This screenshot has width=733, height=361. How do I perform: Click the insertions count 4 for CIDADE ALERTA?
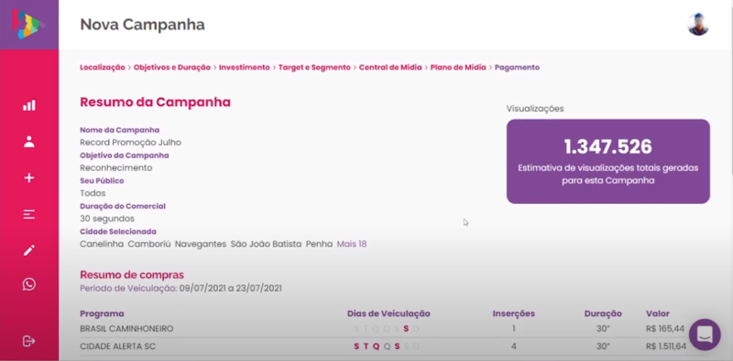(x=514, y=346)
